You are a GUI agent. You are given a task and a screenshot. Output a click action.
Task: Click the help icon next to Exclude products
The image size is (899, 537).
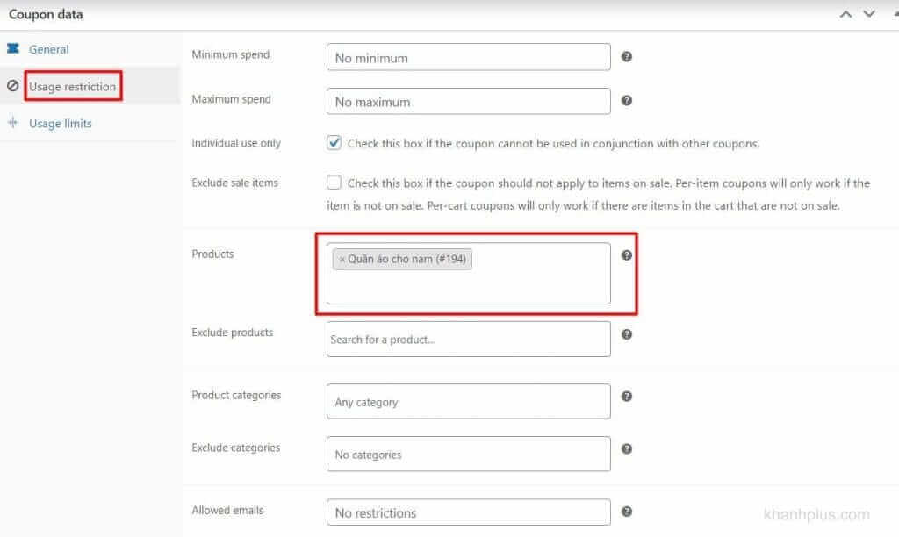point(627,334)
